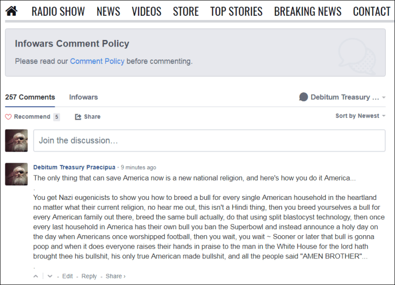The image size is (395, 285).
Task: Click the Share arrow icon
Action: pos(78,116)
